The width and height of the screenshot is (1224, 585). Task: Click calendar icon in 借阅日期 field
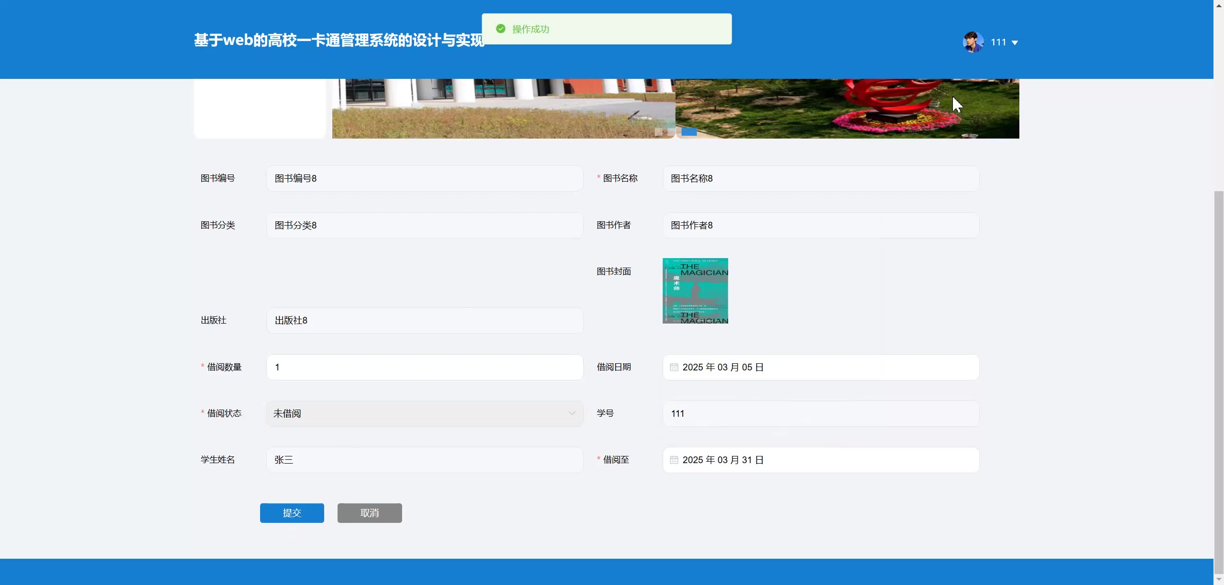pos(674,367)
